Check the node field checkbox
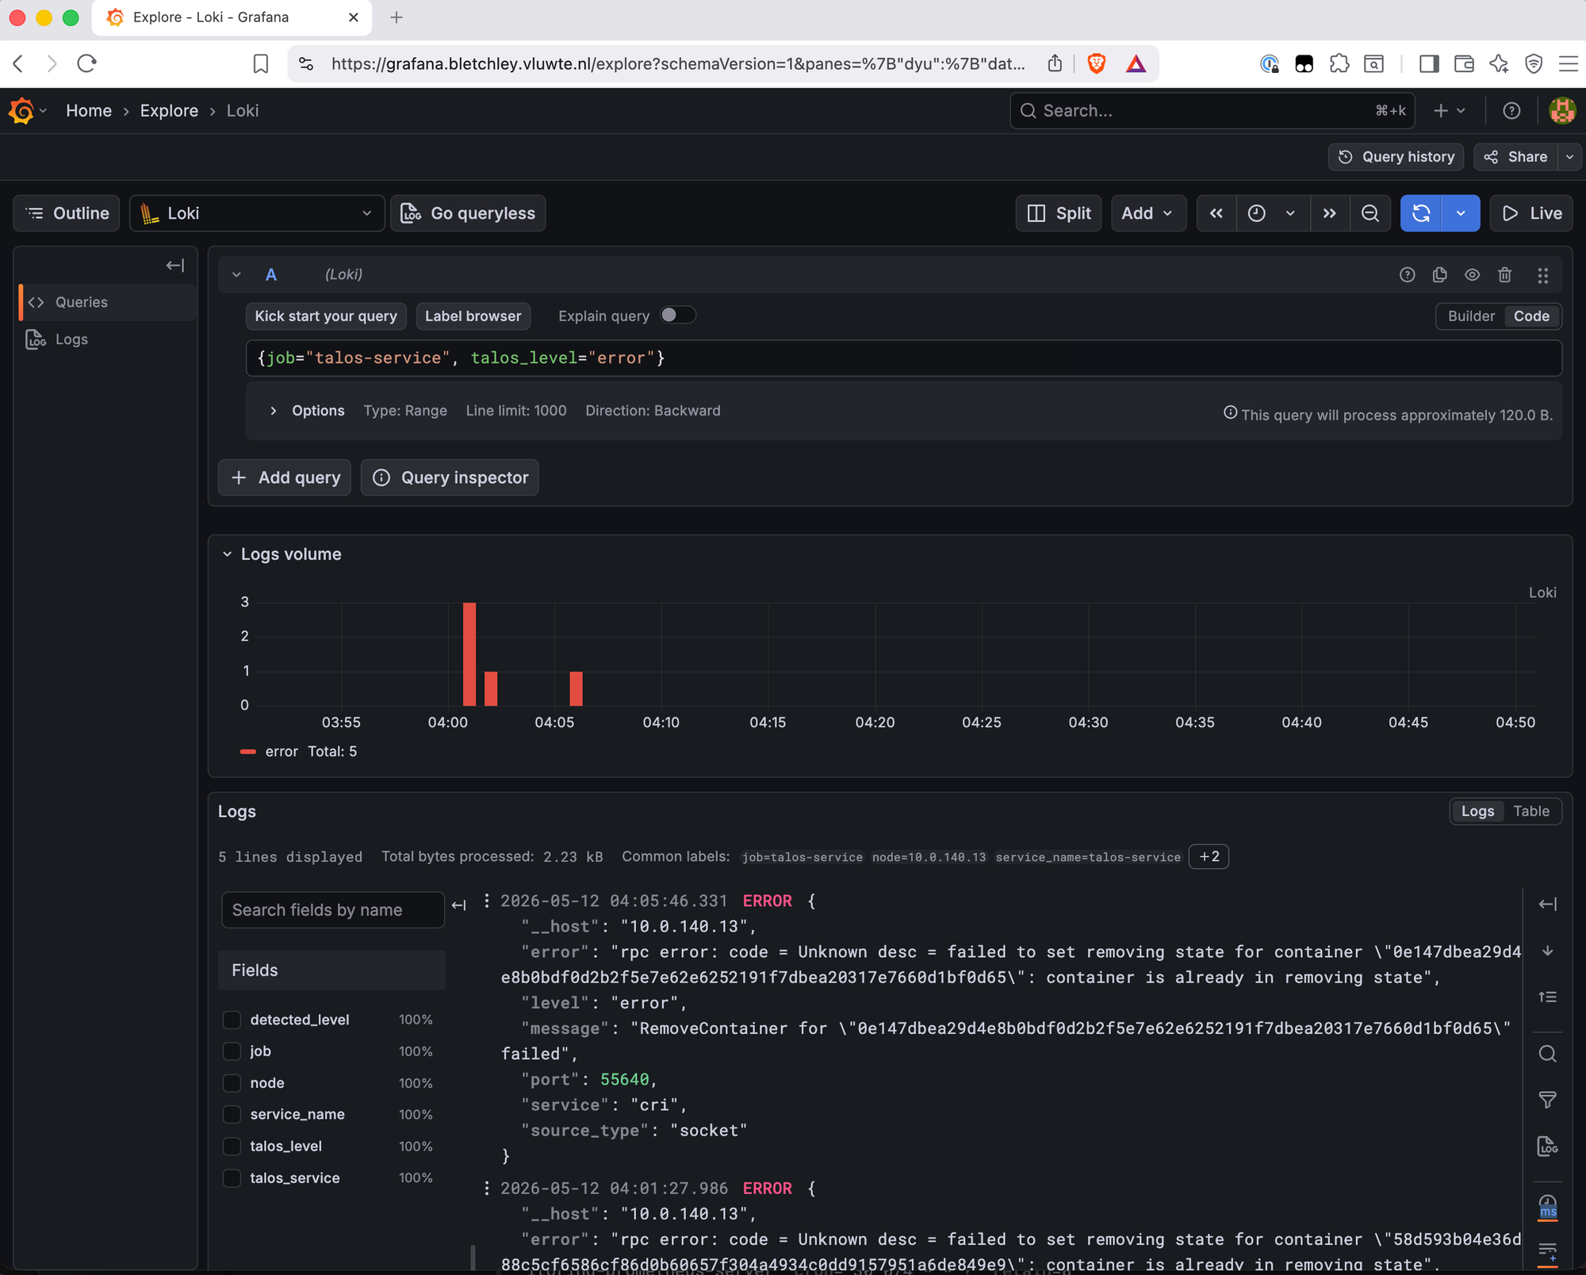 point(232,1083)
